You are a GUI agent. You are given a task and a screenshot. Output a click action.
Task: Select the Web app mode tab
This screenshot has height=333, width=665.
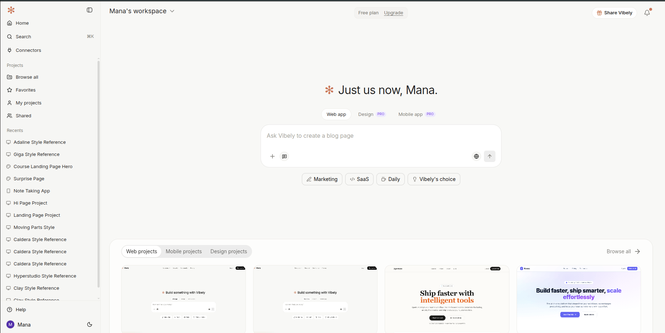[336, 114]
